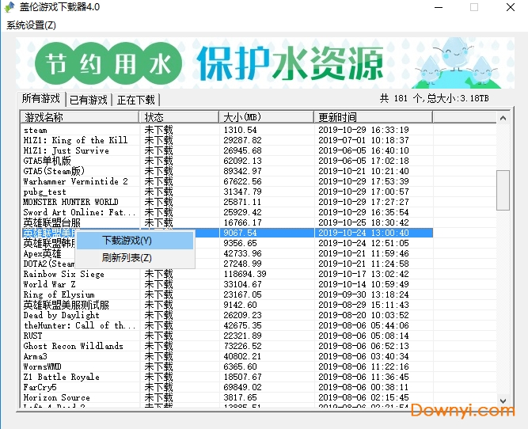The height and width of the screenshot is (429, 528).
Task: Click the date 2019-09-30 13:18:24
Action: tap(363, 294)
